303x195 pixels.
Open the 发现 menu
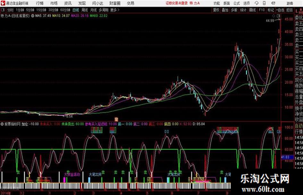(82, 3)
